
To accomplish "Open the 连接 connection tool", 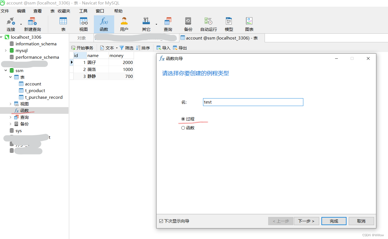I will click(11, 24).
